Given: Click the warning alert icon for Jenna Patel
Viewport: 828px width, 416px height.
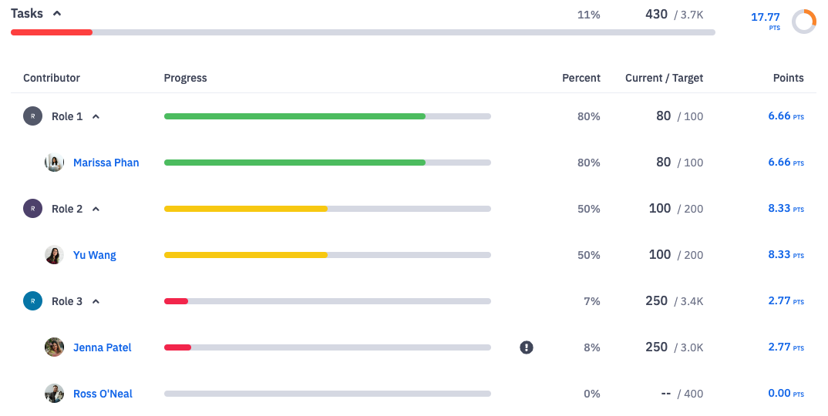Looking at the screenshot, I should [x=527, y=347].
